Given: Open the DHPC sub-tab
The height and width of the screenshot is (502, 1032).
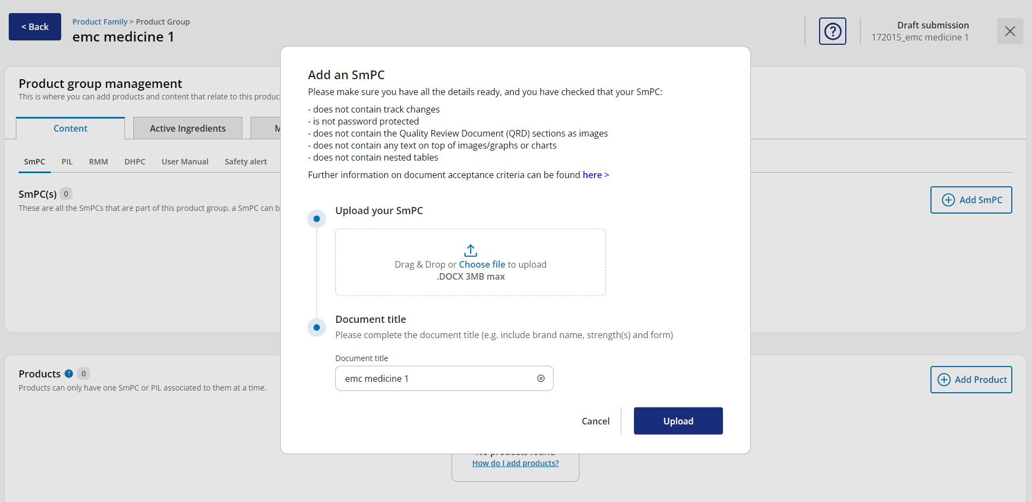Looking at the screenshot, I should click(135, 162).
